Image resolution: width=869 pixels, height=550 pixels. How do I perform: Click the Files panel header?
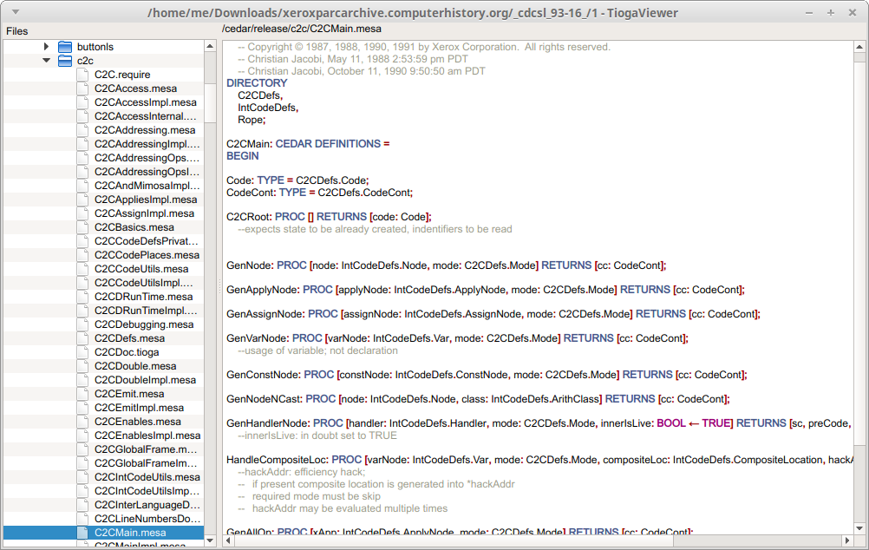click(17, 31)
